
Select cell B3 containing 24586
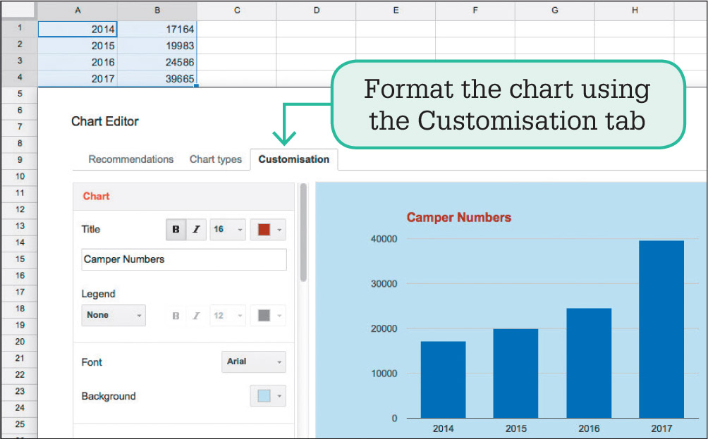click(157, 62)
